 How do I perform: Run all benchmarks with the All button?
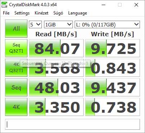(x=16, y=29)
